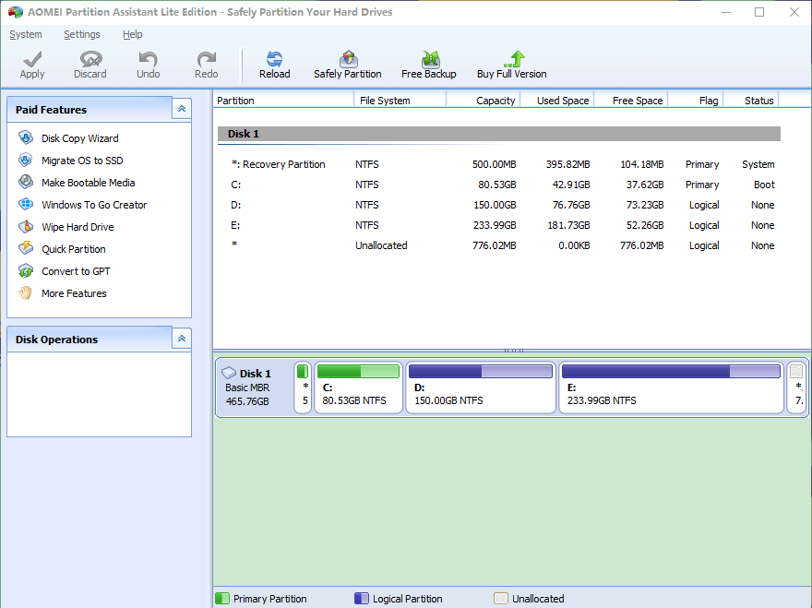Screen dimensions: 812x608
Task: Sort by Capacity column header
Action: 484,101
